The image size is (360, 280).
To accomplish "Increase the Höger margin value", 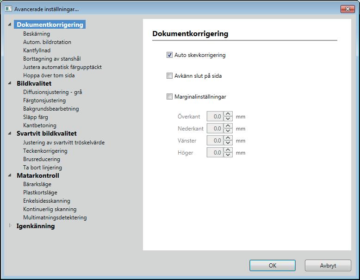I will [x=228, y=150].
